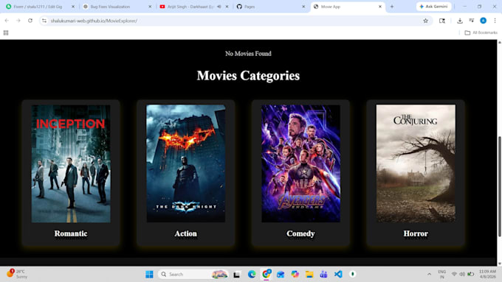The width and height of the screenshot is (502, 282).
Task: Show hidden system tray icons
Action: click(429, 274)
